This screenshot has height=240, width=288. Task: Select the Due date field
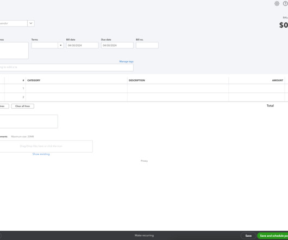pos(117,45)
